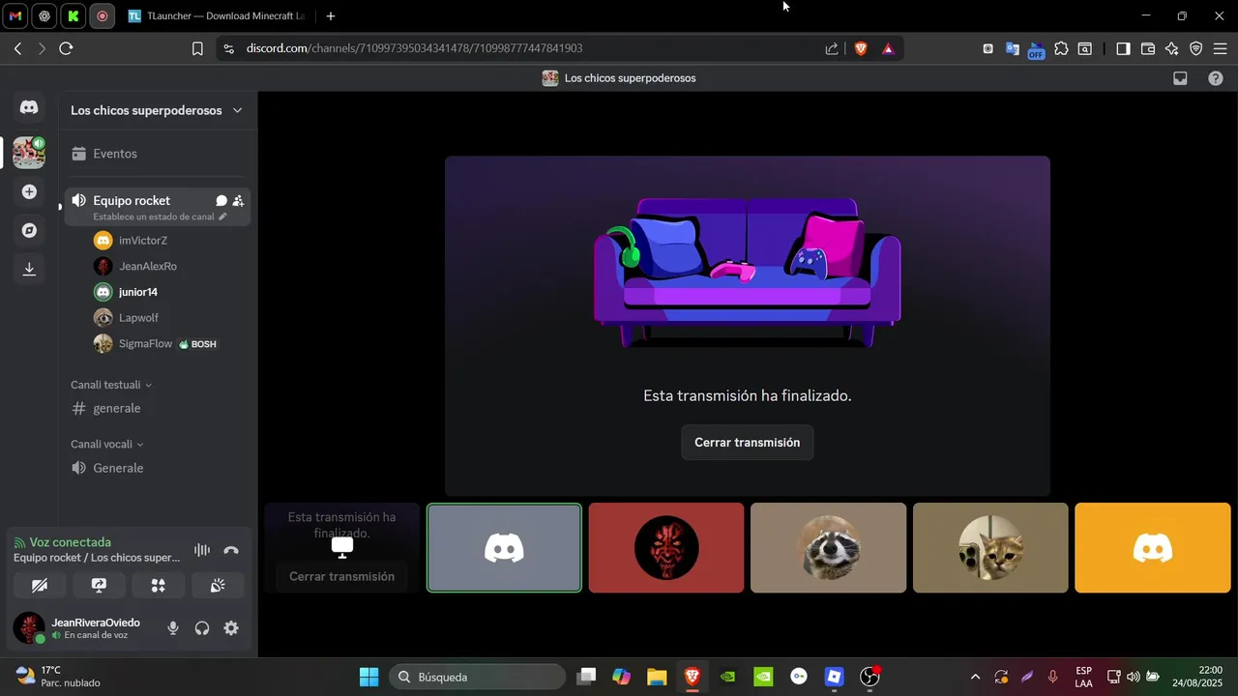Share this page from address bar
The image size is (1238, 696).
coord(832,48)
